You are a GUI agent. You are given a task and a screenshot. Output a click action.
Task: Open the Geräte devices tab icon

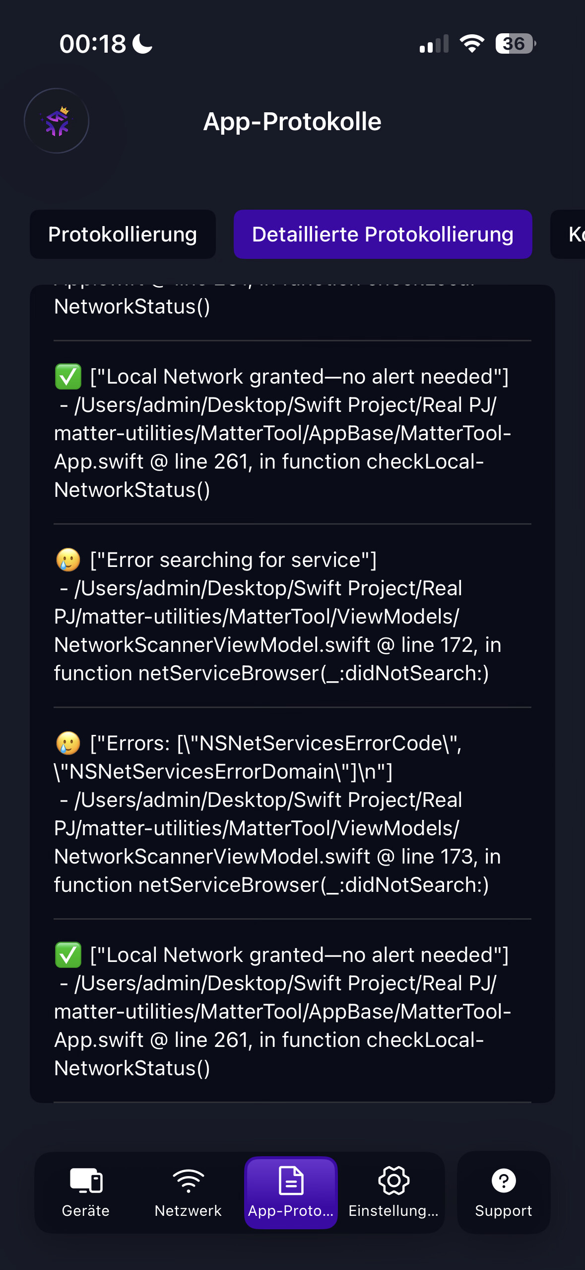pos(86,1181)
